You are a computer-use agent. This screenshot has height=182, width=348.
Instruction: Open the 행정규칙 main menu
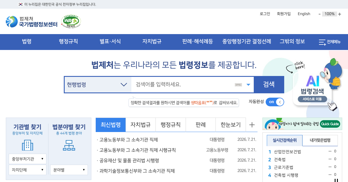pos(68,42)
